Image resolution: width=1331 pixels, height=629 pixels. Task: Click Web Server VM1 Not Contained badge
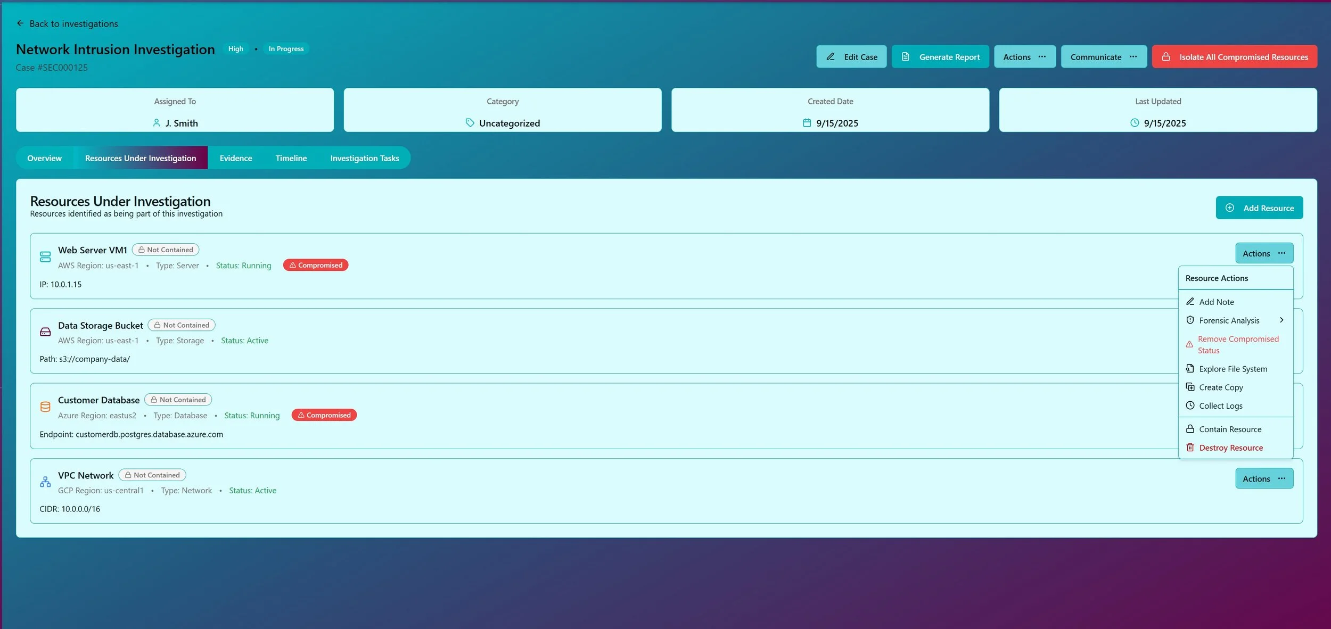[166, 250]
